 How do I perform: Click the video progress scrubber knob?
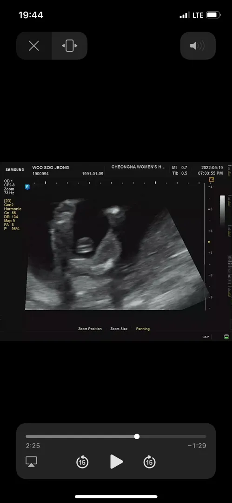(137, 436)
